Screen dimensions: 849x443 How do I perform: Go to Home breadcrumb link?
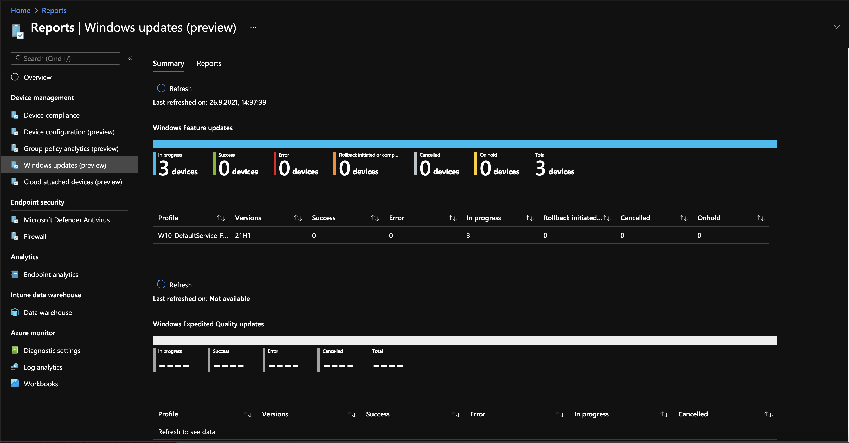[x=21, y=11]
